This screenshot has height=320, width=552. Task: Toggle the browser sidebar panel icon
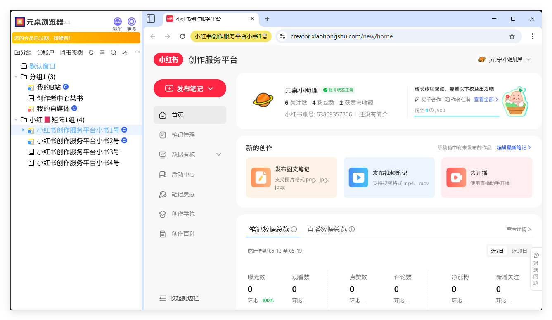(151, 19)
